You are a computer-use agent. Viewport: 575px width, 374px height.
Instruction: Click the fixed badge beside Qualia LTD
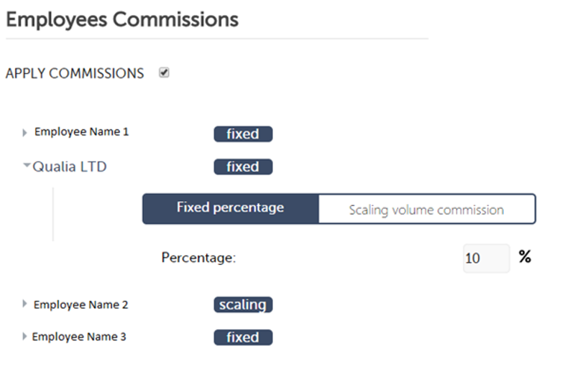[243, 167]
